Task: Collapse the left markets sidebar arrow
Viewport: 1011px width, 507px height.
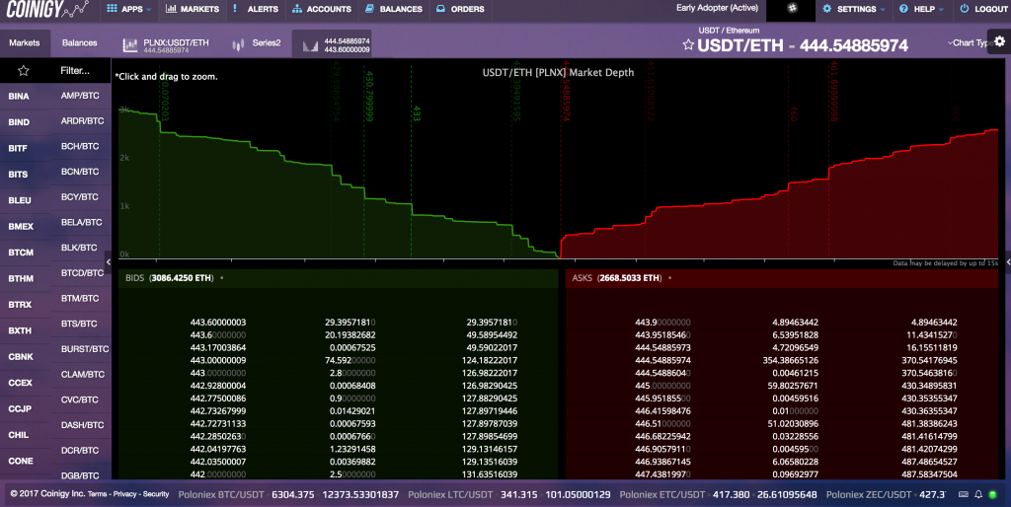Action: click(x=109, y=262)
